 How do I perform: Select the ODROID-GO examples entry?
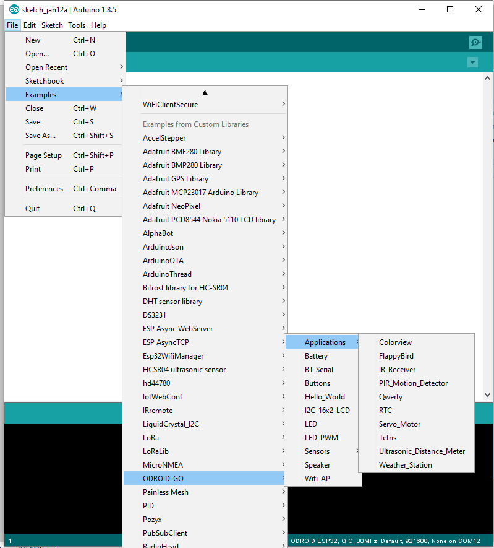pos(205,479)
